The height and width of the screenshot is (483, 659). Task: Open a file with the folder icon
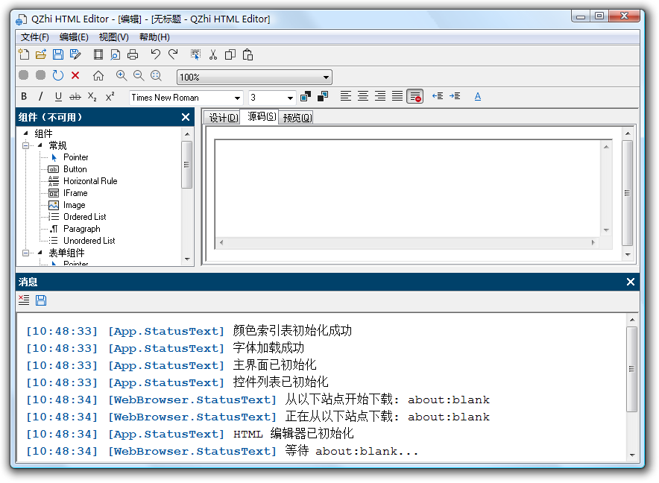[x=41, y=54]
